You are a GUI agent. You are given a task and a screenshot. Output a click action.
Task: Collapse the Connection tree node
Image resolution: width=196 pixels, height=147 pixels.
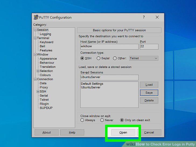(35, 79)
